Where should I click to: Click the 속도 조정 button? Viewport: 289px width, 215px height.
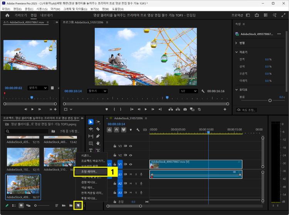[x=246, y=110]
